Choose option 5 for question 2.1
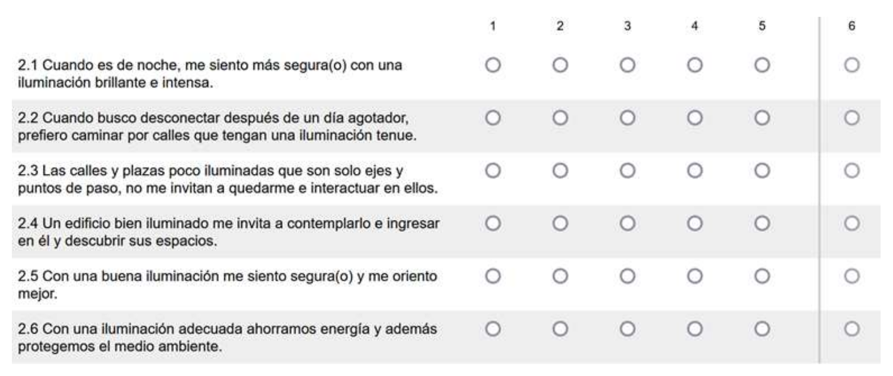893x376 pixels. click(x=762, y=65)
